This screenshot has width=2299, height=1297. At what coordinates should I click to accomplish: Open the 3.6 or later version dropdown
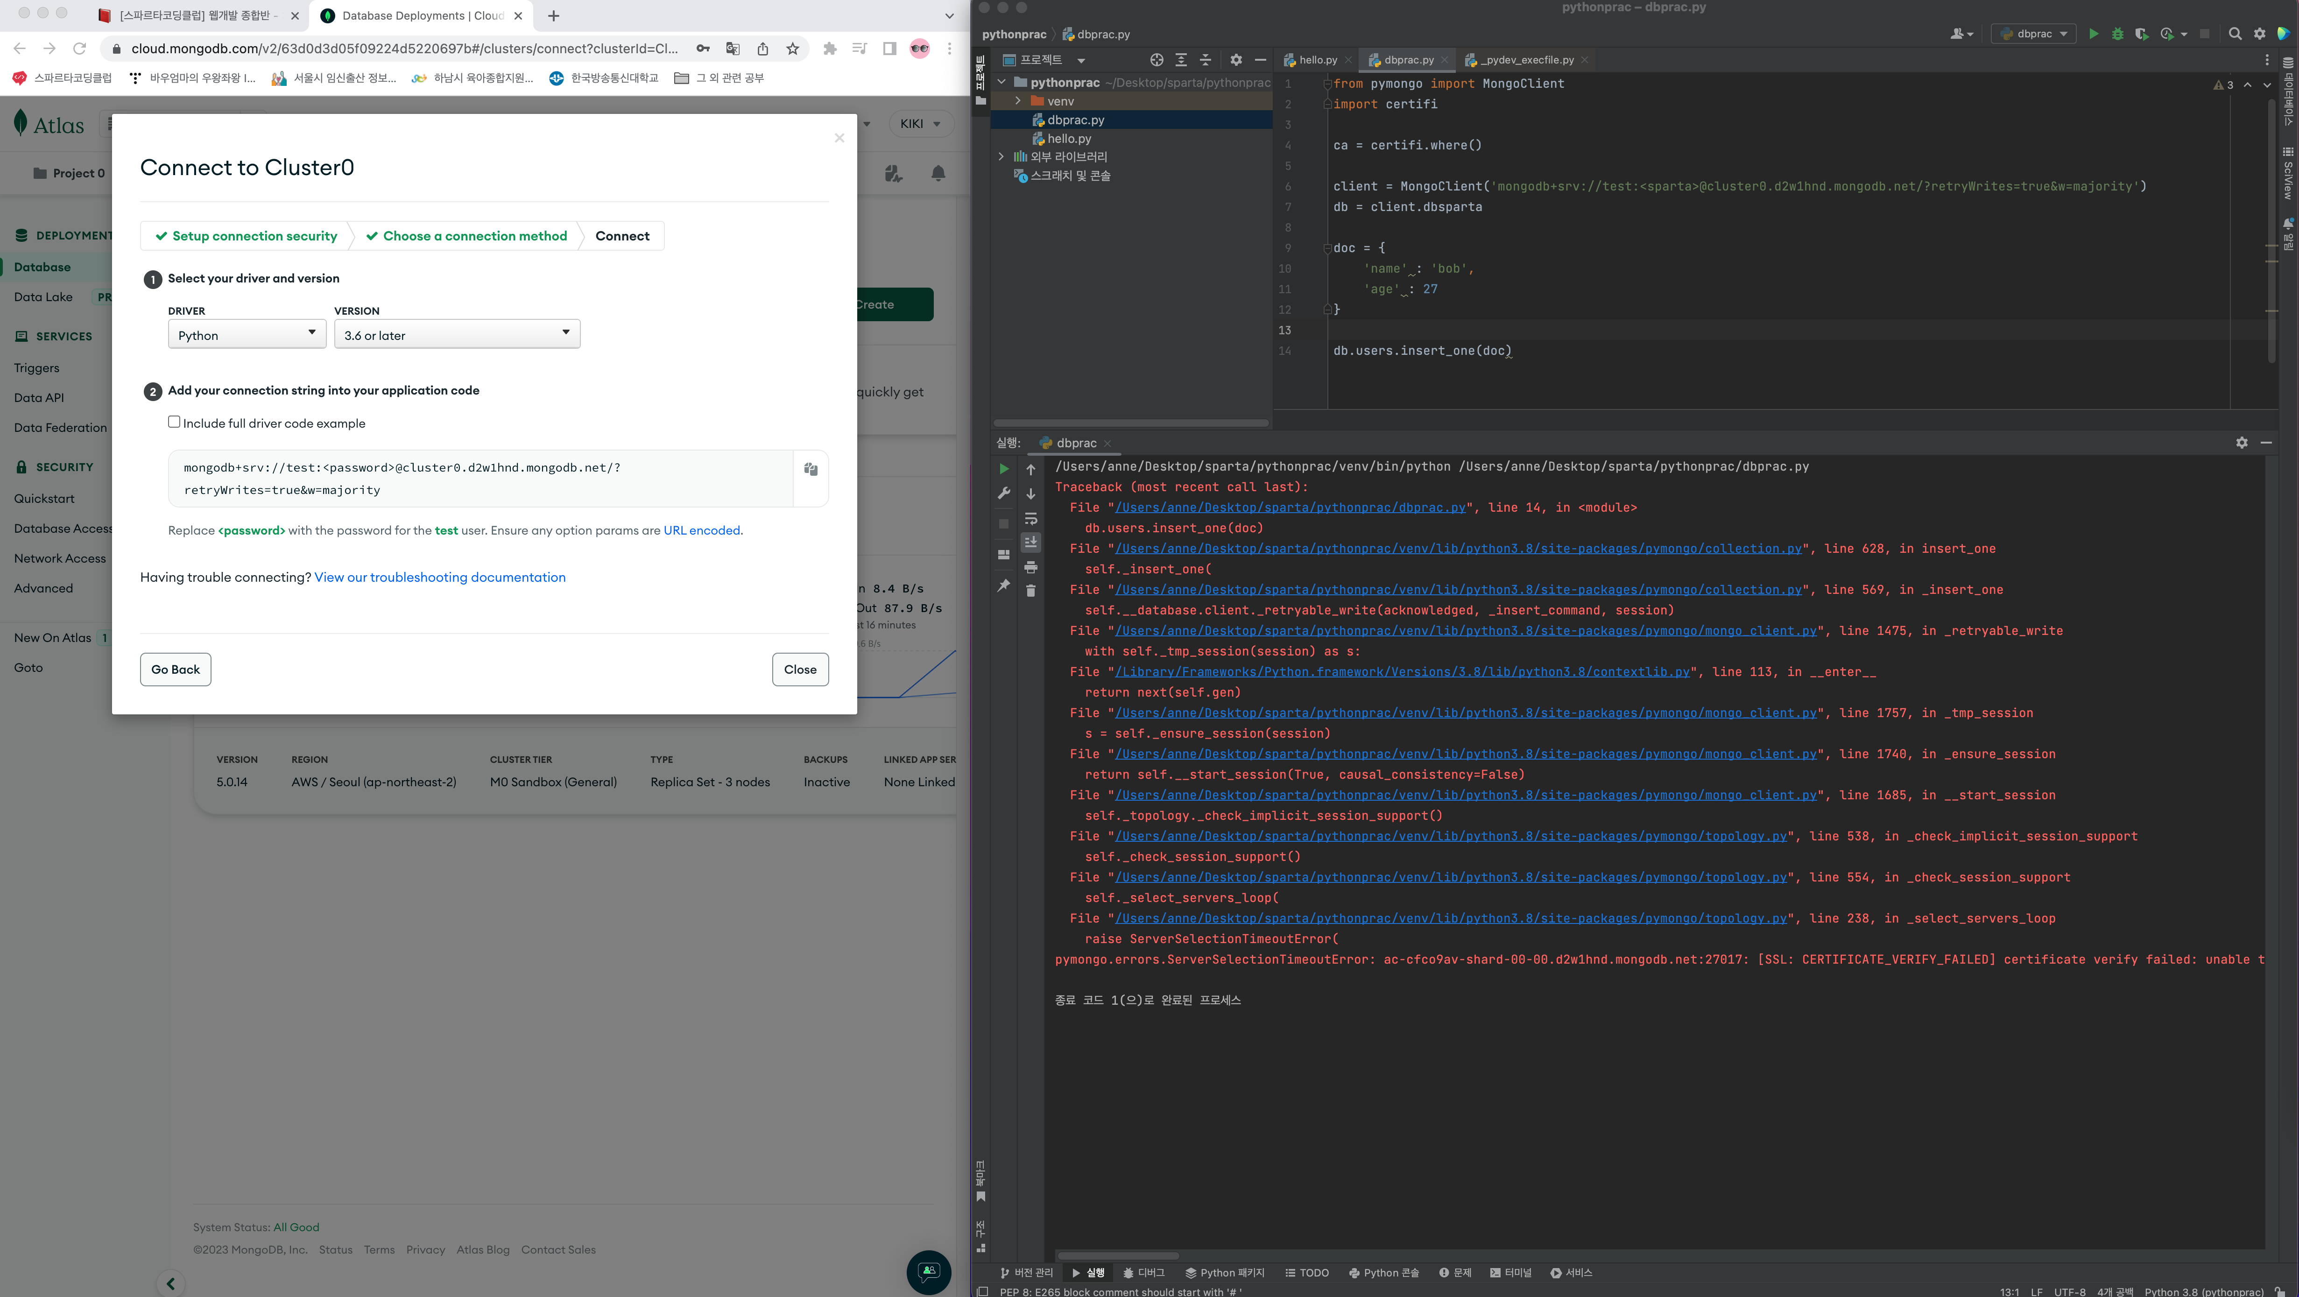pyautogui.click(x=457, y=335)
